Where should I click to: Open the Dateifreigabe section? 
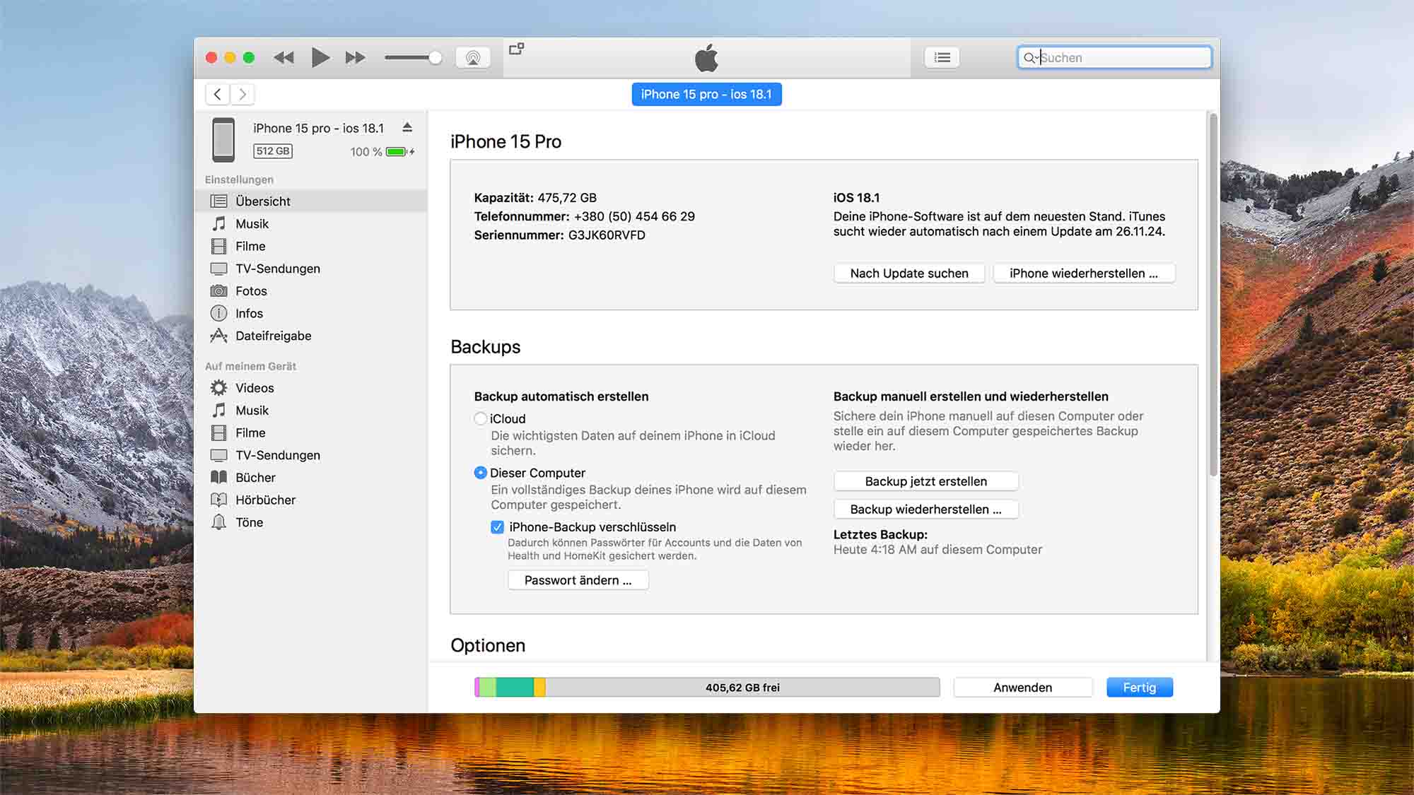tap(311, 336)
